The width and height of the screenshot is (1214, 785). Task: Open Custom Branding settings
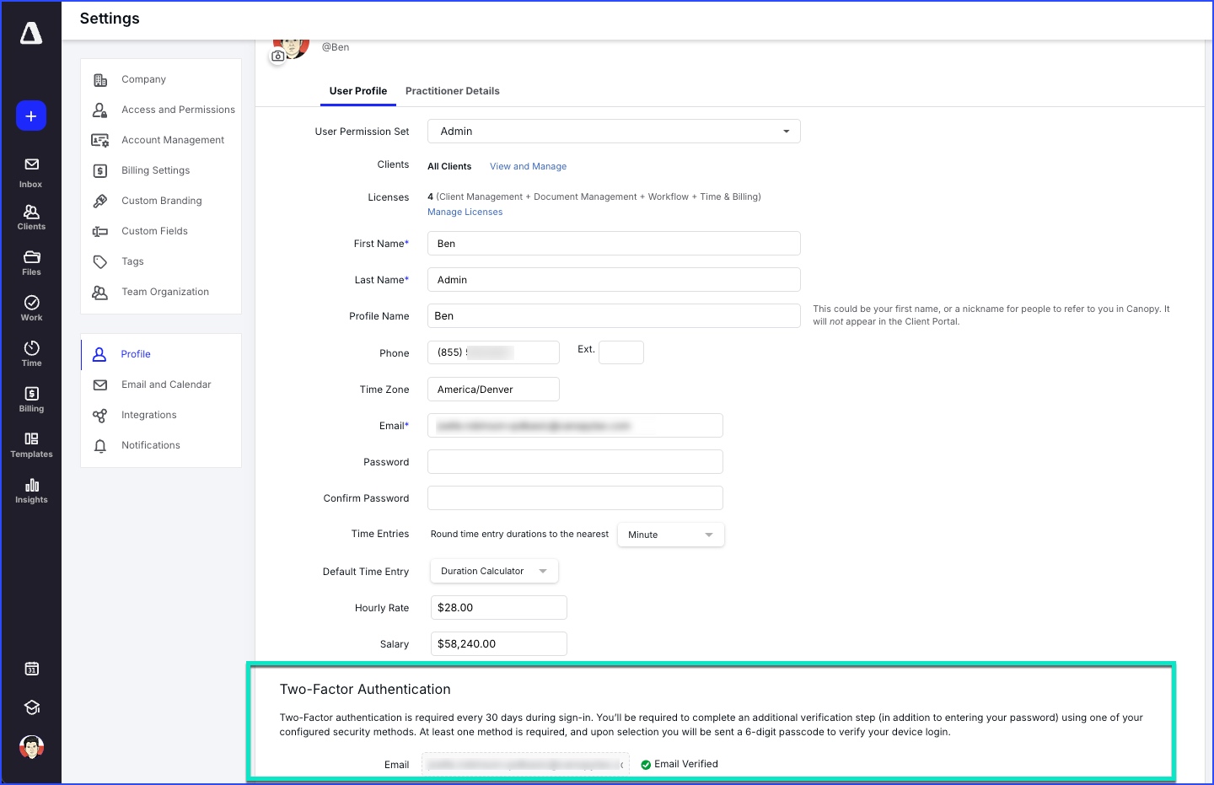[x=161, y=201]
